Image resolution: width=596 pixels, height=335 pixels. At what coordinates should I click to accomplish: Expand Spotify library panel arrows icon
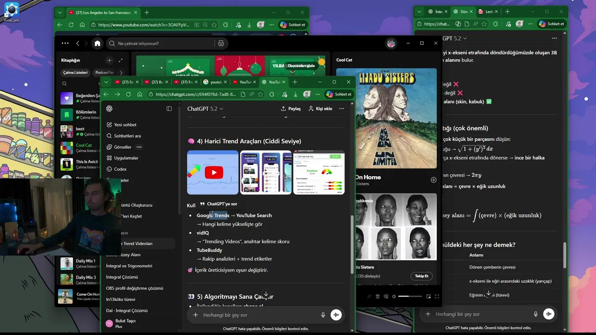point(121,60)
